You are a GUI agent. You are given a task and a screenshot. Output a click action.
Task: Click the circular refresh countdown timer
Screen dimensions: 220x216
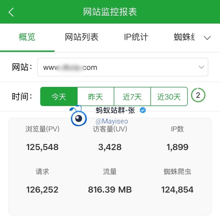click(x=198, y=95)
